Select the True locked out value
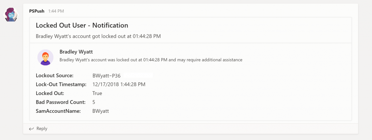 click(97, 93)
